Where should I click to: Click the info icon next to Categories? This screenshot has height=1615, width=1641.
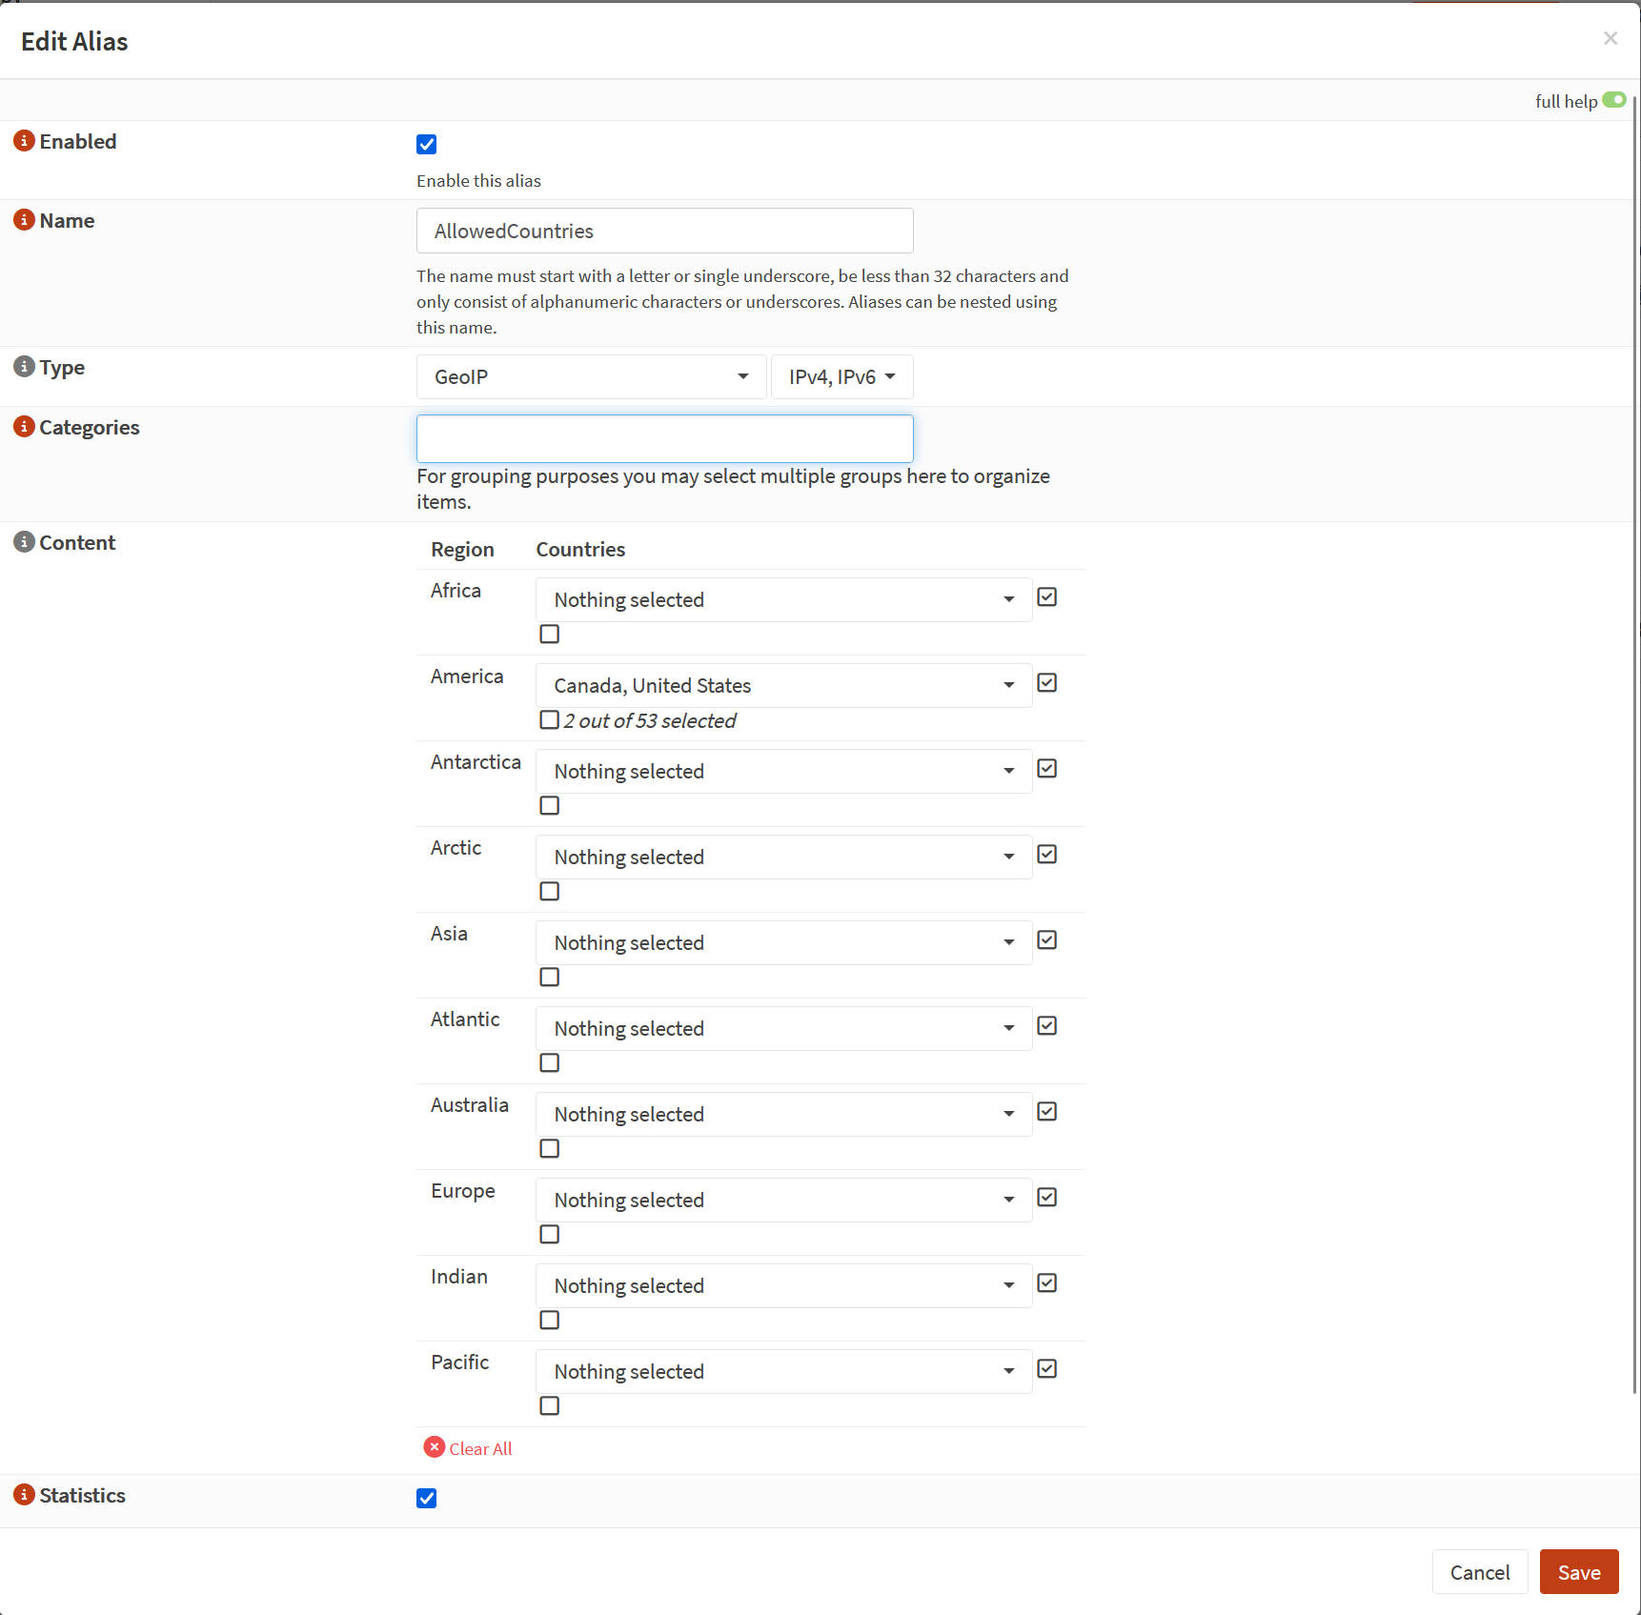(24, 427)
